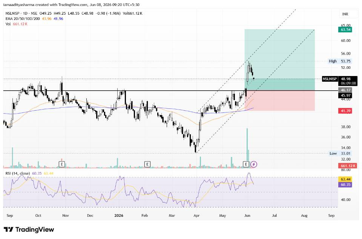The height and width of the screenshot is (239, 362).
Task: Click the Apr label on the time axis
Action: point(196,216)
